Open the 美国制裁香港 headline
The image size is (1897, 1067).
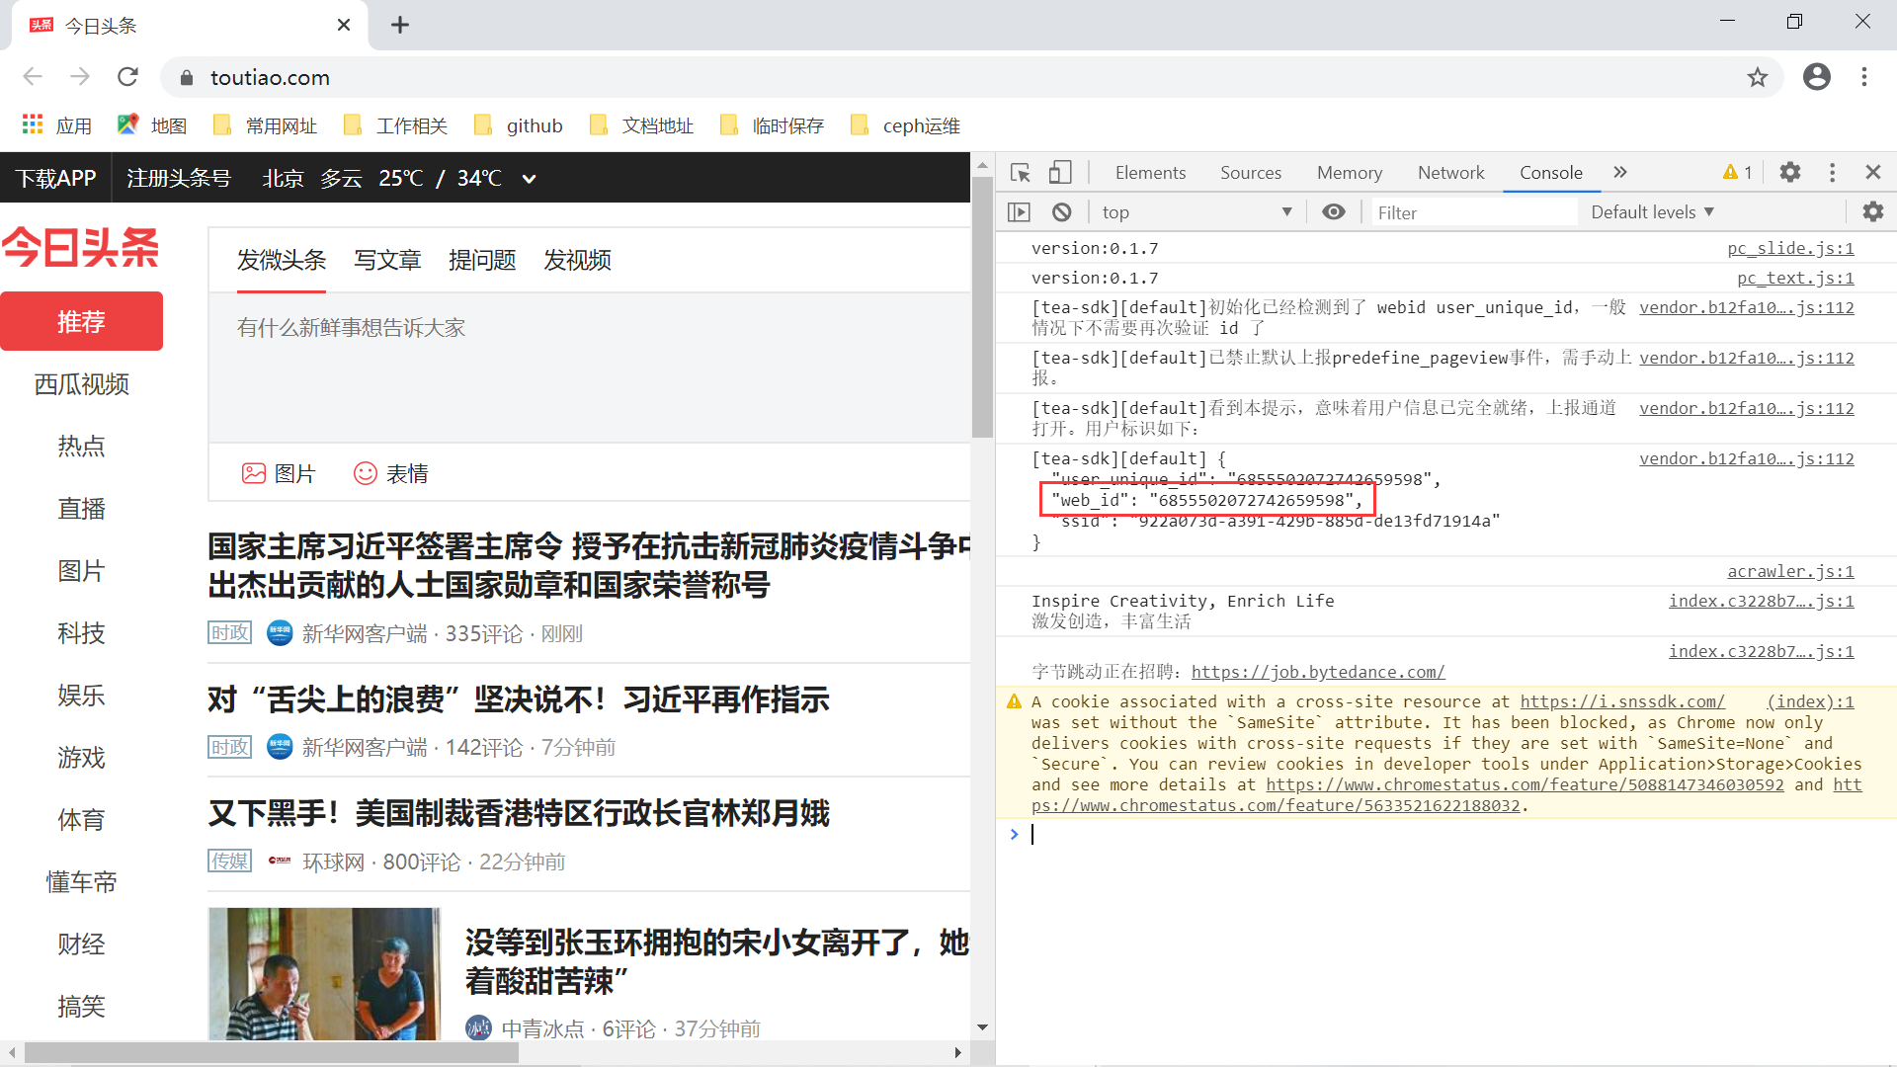tap(519, 813)
